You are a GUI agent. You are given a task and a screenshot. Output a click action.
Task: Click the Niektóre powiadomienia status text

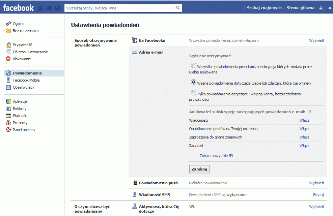pyautogui.click(x=208, y=183)
